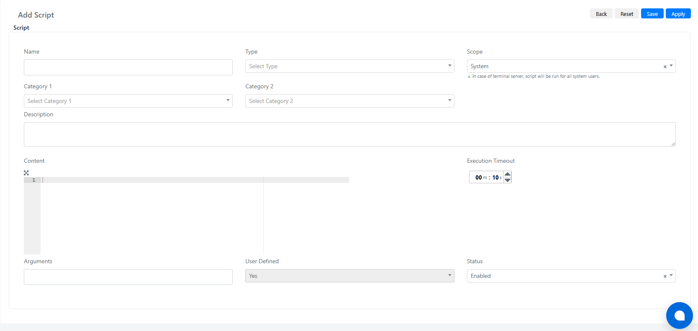Screen dimensions: 698x331
Task: Select the minutes value in Execution Timeout
Action: [479, 177]
